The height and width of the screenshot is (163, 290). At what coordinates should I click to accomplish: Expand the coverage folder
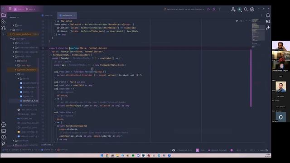(x=16, y=65)
